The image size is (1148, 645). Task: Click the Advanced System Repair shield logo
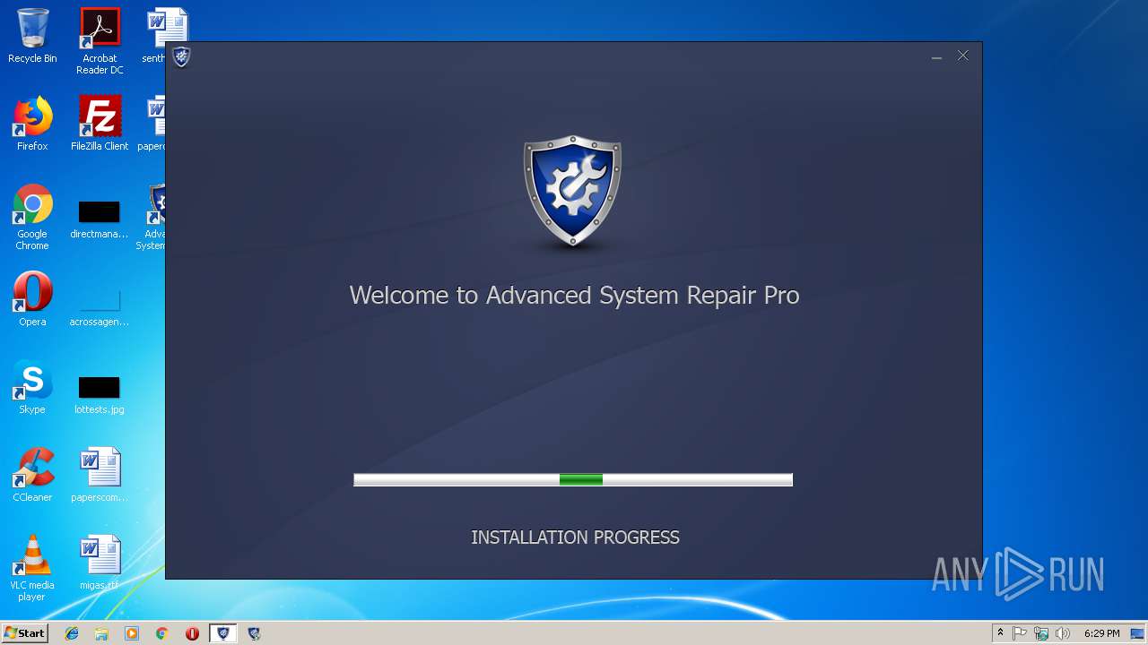tap(572, 191)
